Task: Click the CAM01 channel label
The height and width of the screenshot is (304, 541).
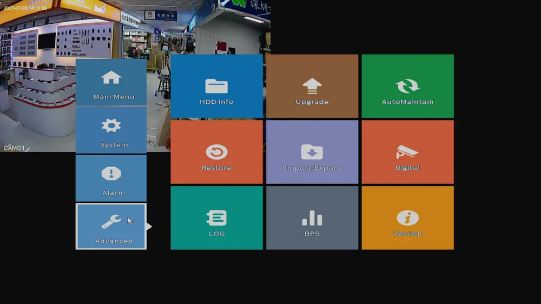Action: (14, 148)
